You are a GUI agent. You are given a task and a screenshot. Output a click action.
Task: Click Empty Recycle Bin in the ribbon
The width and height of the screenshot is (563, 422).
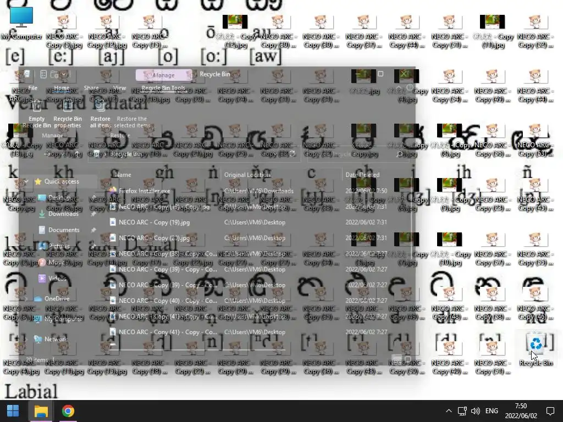coord(37,114)
